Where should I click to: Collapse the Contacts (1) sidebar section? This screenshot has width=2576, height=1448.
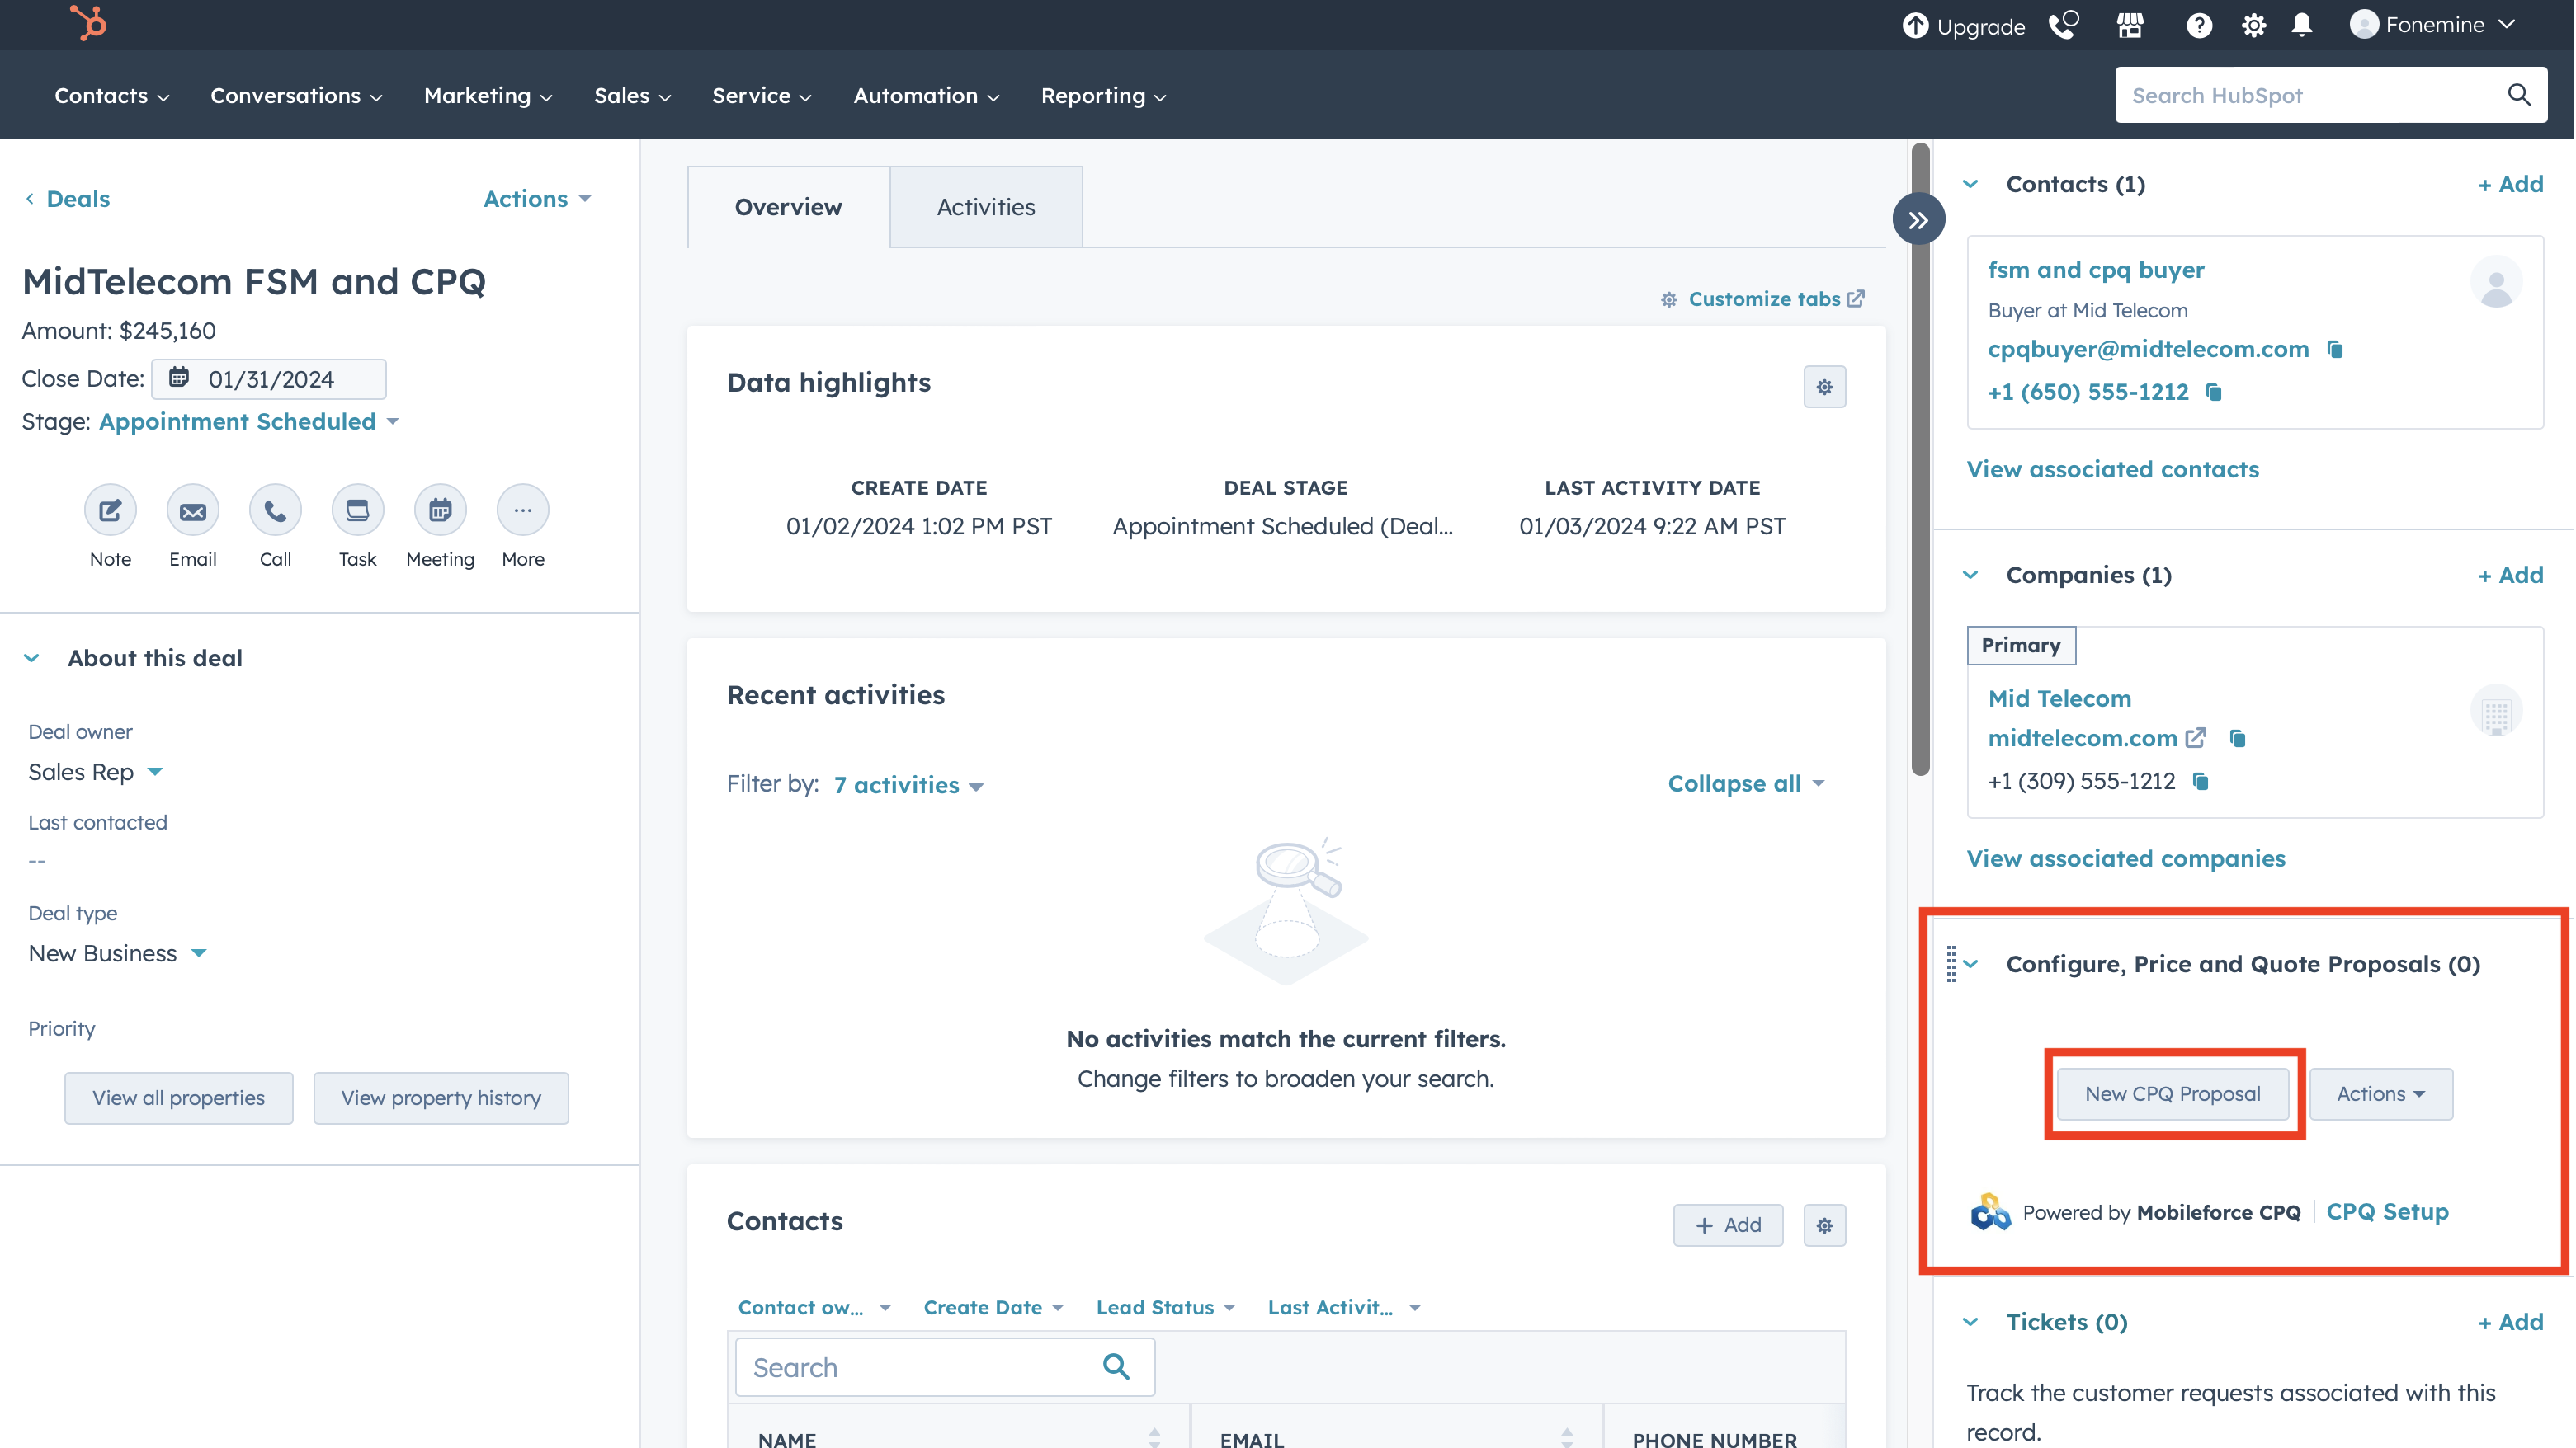1970,184
